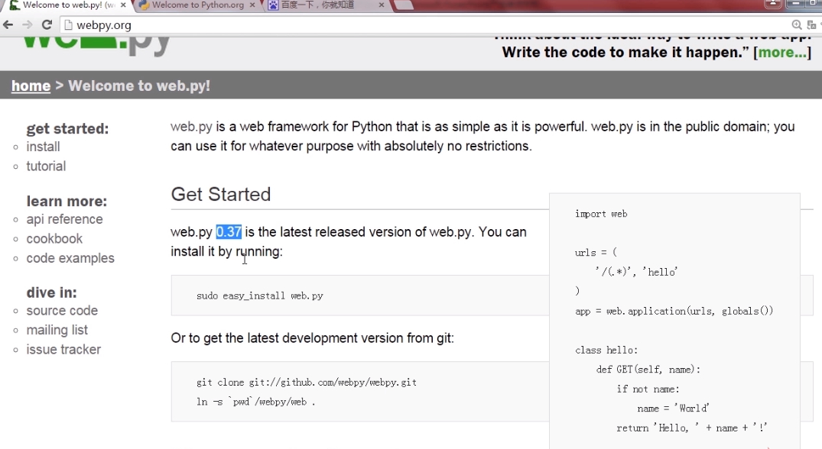The image size is (822, 449).
Task: Click the Get Started heading
Action: 221,194
